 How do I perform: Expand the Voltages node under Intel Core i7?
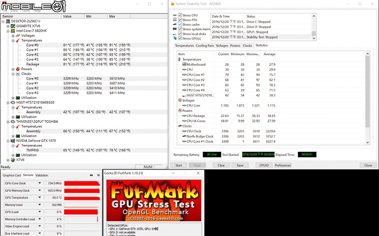click(13, 36)
